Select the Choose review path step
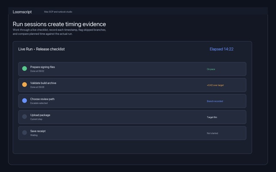This screenshot has height=172, width=276. point(132,101)
